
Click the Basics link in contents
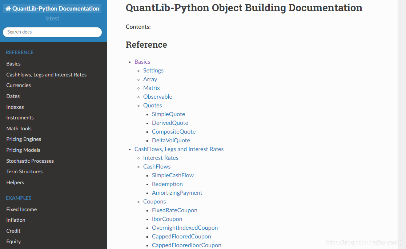142,62
